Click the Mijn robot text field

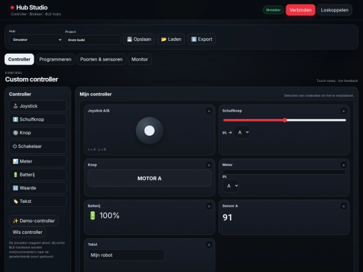(x=126, y=255)
